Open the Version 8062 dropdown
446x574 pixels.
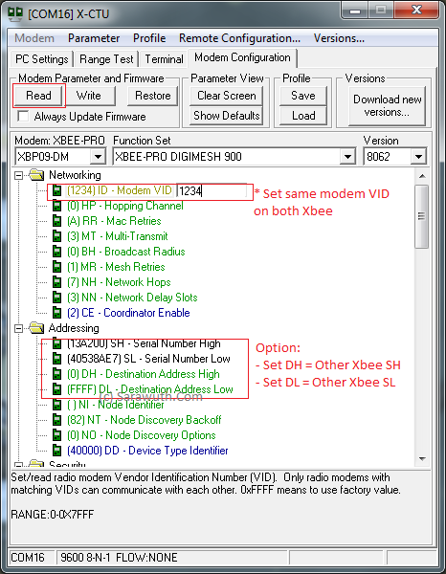point(418,157)
